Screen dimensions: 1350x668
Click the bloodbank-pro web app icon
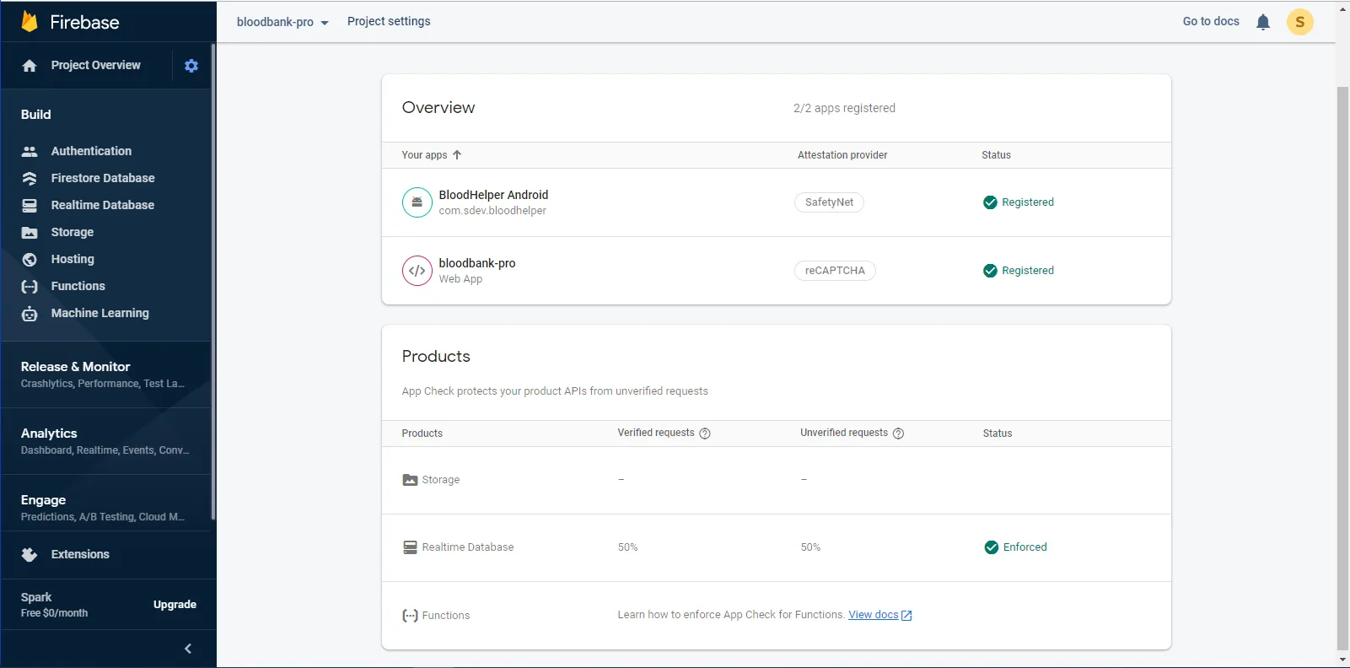[417, 271]
